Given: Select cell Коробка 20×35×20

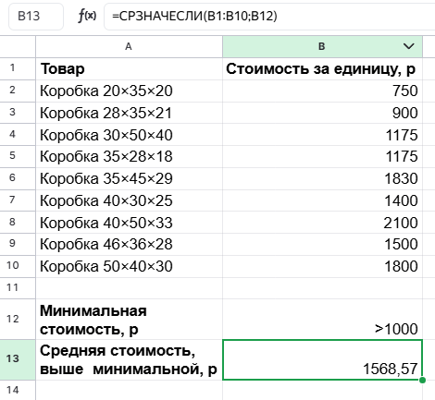Looking at the screenshot, I should coord(129,91).
